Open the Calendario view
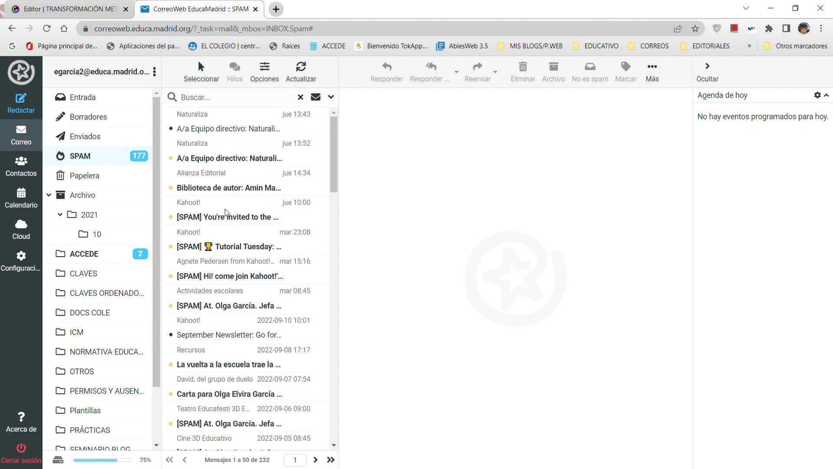Screen dimensions: 833x469 (21, 198)
